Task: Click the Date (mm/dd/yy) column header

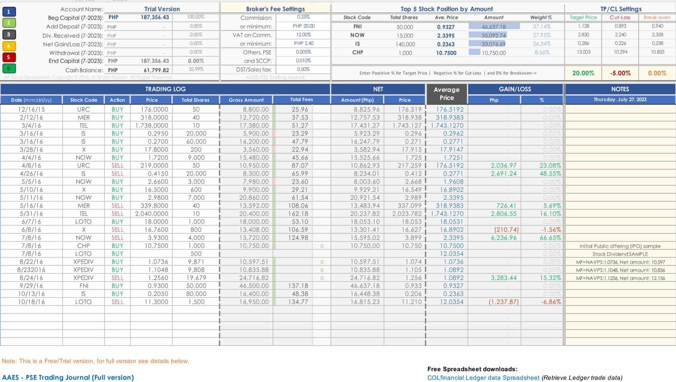Action: (x=31, y=100)
